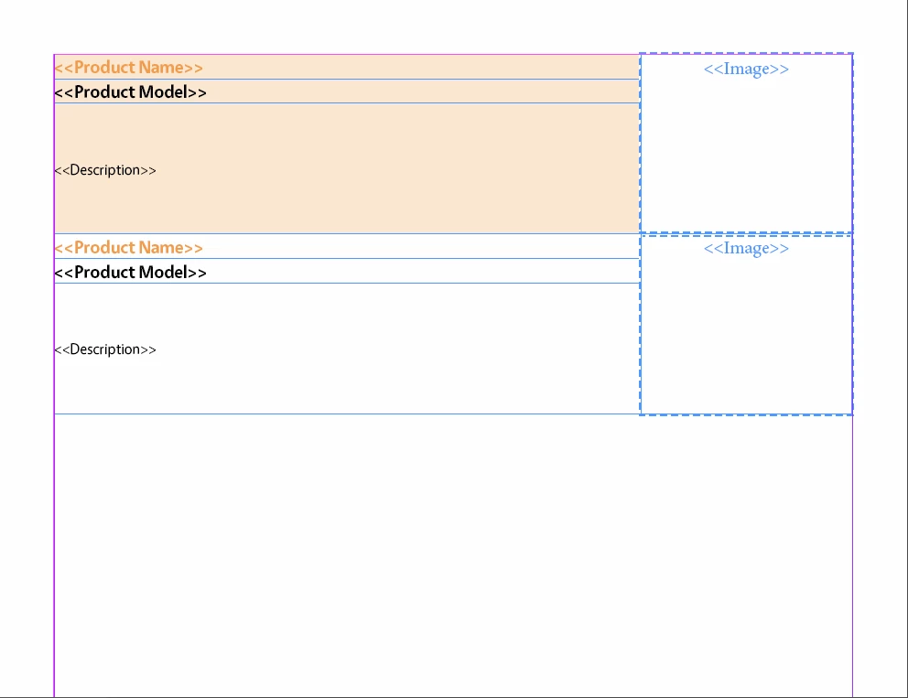The image size is (908, 698).
Task: Click <<Image>> placeholder beside the orange-shaded record
Action: 746,70
